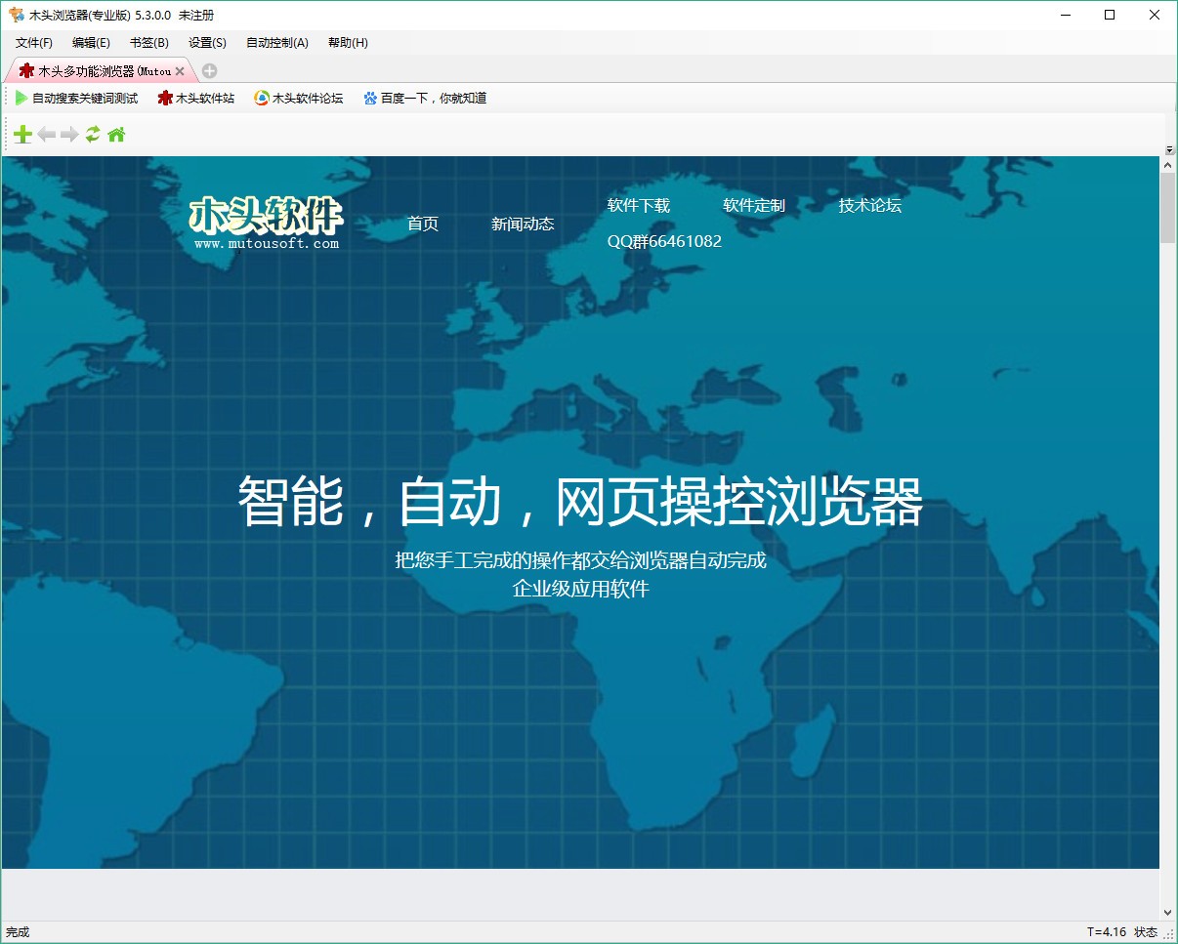This screenshot has height=944, width=1178.
Task: Click the 木头浏览器 app icon in title bar
Action: (x=16, y=15)
